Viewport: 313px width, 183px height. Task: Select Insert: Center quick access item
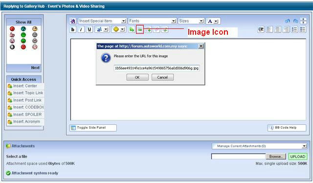[x=25, y=86]
